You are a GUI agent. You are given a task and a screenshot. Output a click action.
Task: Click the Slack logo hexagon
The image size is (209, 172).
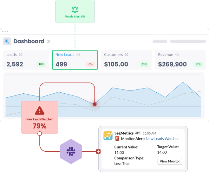pos(71,151)
